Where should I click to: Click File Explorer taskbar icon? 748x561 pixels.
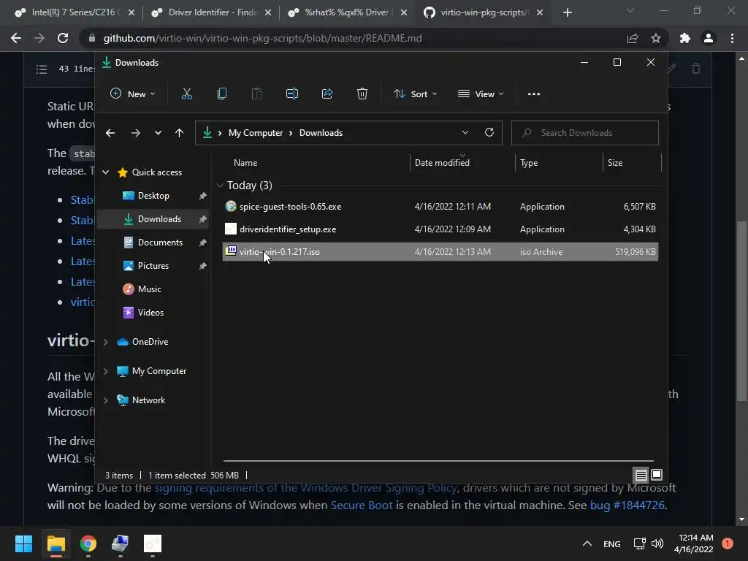[56, 543]
